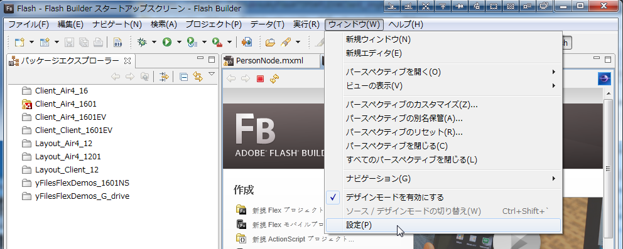The height and width of the screenshot is (249, 623).
Task: Click the Profile icon with clock
Action: tap(192, 42)
